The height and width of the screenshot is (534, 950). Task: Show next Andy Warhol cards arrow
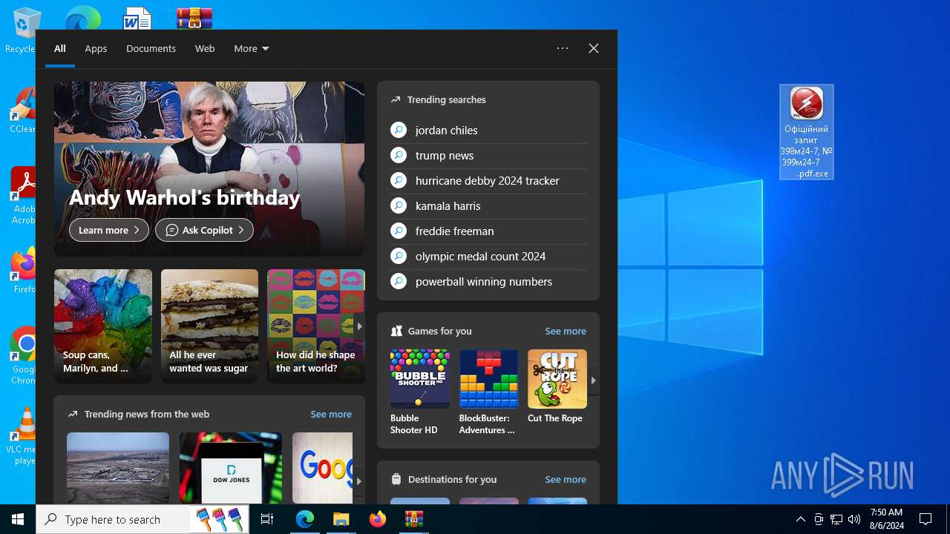click(x=359, y=326)
